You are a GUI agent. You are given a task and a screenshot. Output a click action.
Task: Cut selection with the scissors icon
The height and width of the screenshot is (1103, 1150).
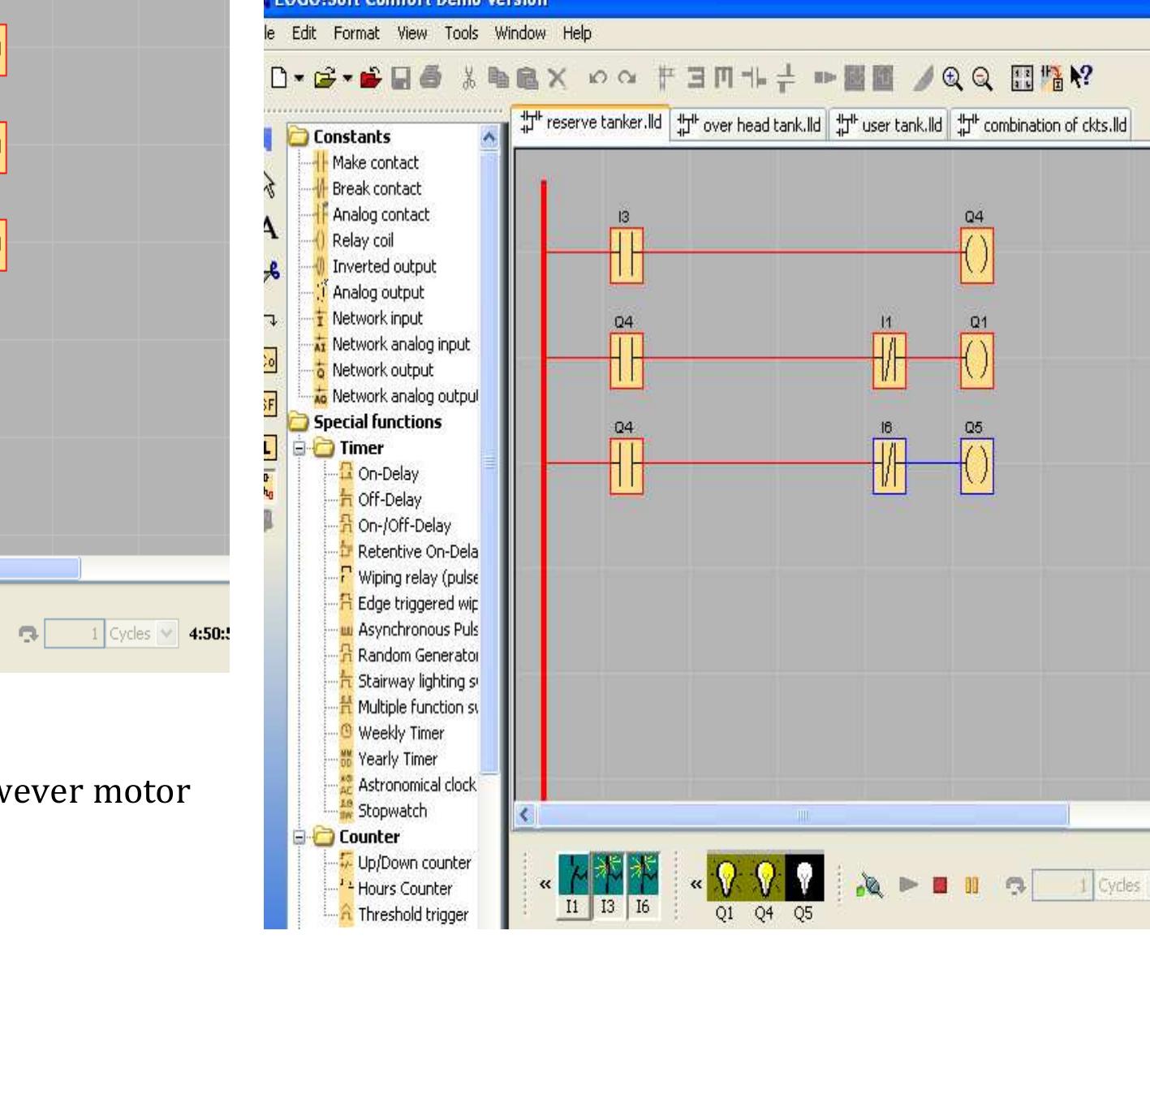pos(468,78)
